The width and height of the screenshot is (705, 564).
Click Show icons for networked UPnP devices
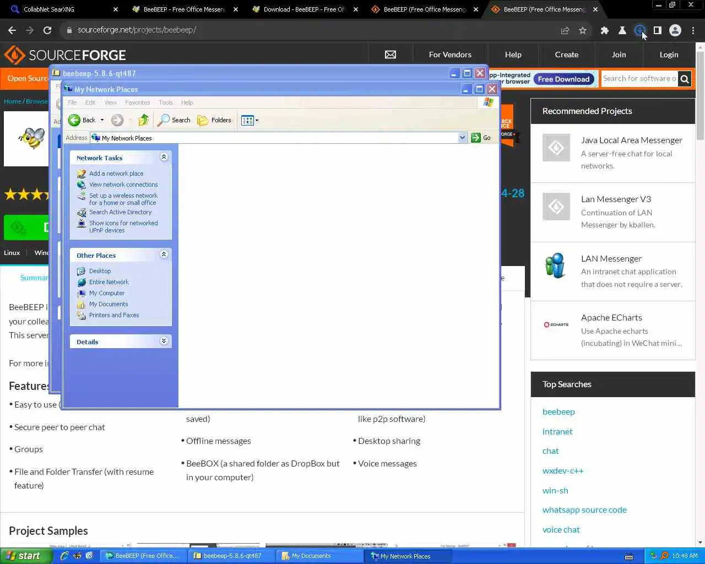coord(123,226)
